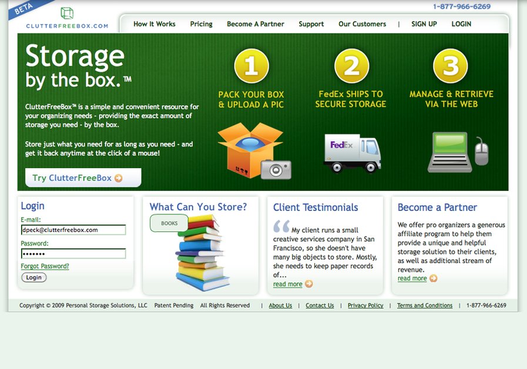Click the yellow step 2 circle icon
The image size is (527, 369).
[353, 67]
